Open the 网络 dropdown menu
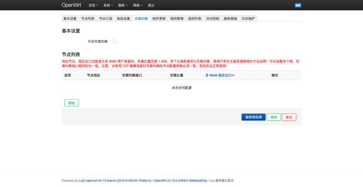The height and width of the screenshot is (187, 363). tap(138, 5)
